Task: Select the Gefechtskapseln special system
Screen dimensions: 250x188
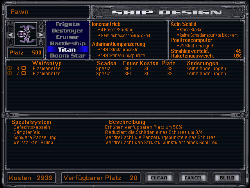Action: click(32, 127)
